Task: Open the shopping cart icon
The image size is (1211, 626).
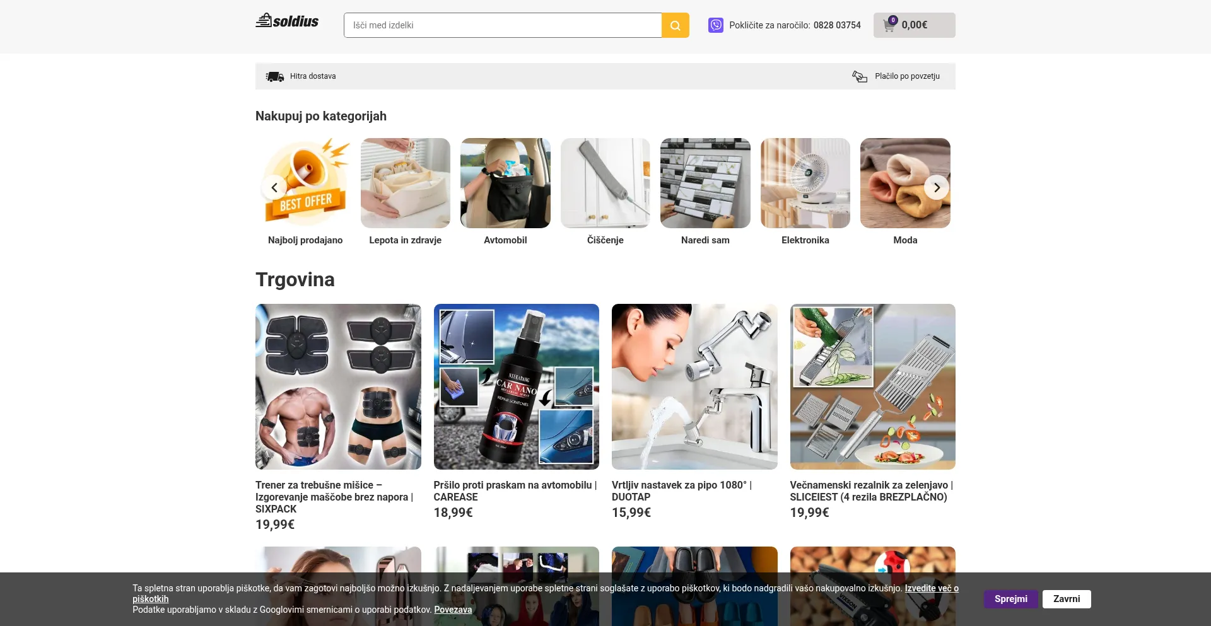Action: (889, 25)
